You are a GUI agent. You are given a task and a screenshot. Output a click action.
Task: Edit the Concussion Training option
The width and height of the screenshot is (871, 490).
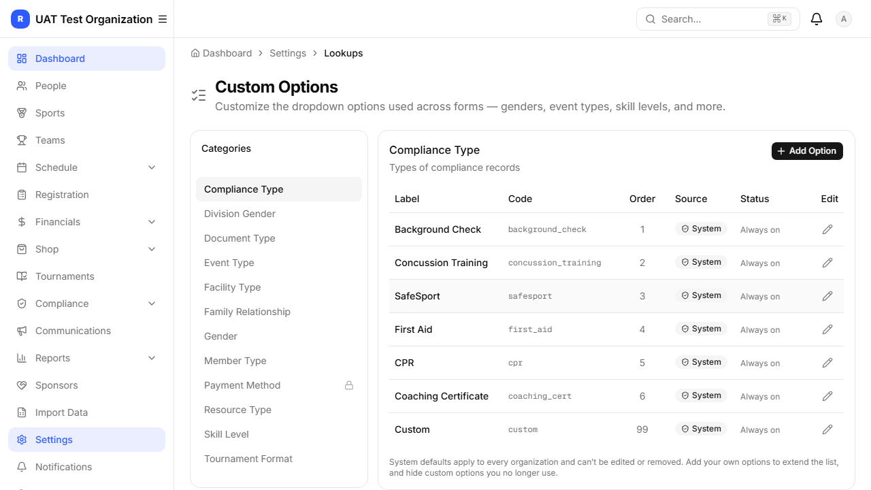[x=827, y=263]
